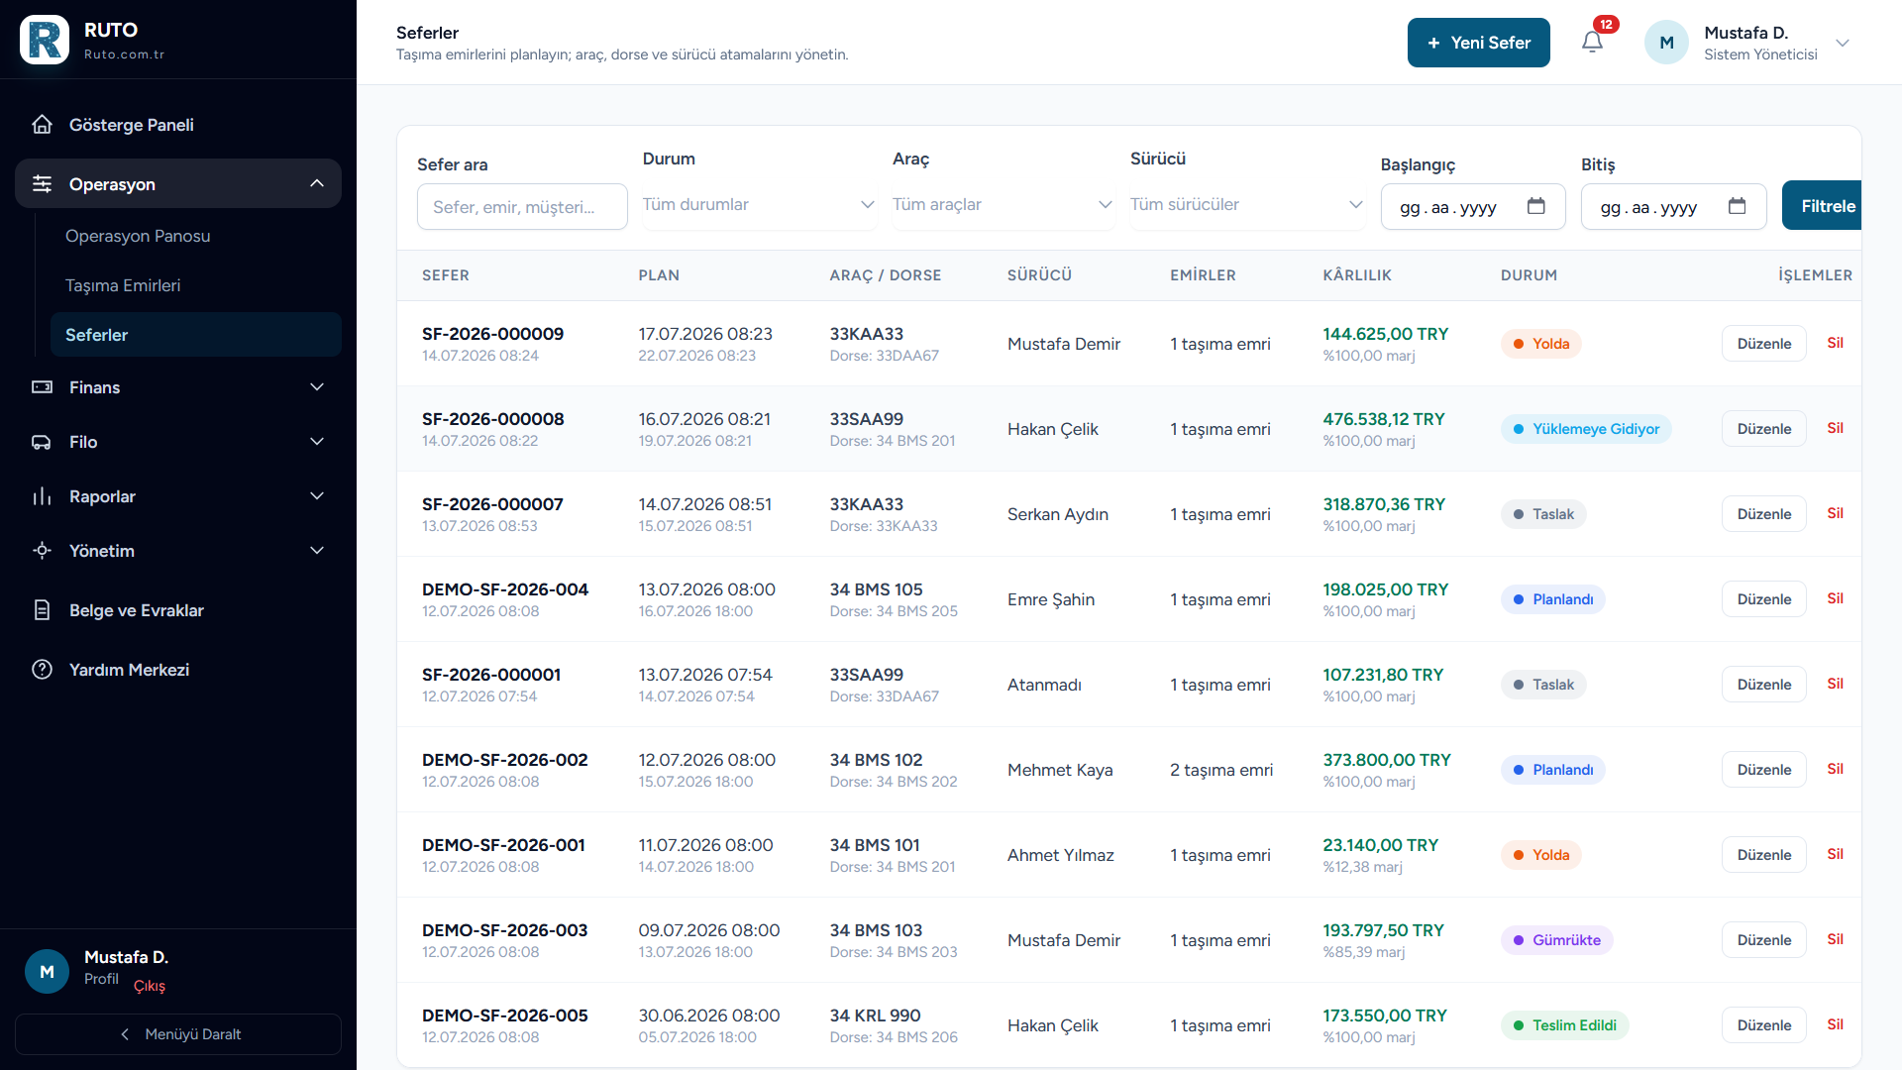1902x1070 pixels.
Task: Click the Raporlar chart icon
Action: 42,496
